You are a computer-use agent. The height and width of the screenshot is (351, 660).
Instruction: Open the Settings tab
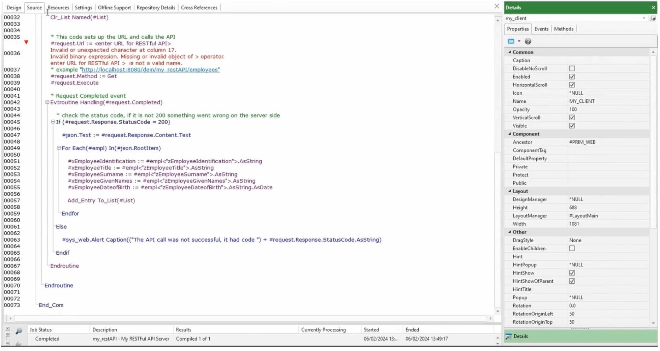pos(83,7)
